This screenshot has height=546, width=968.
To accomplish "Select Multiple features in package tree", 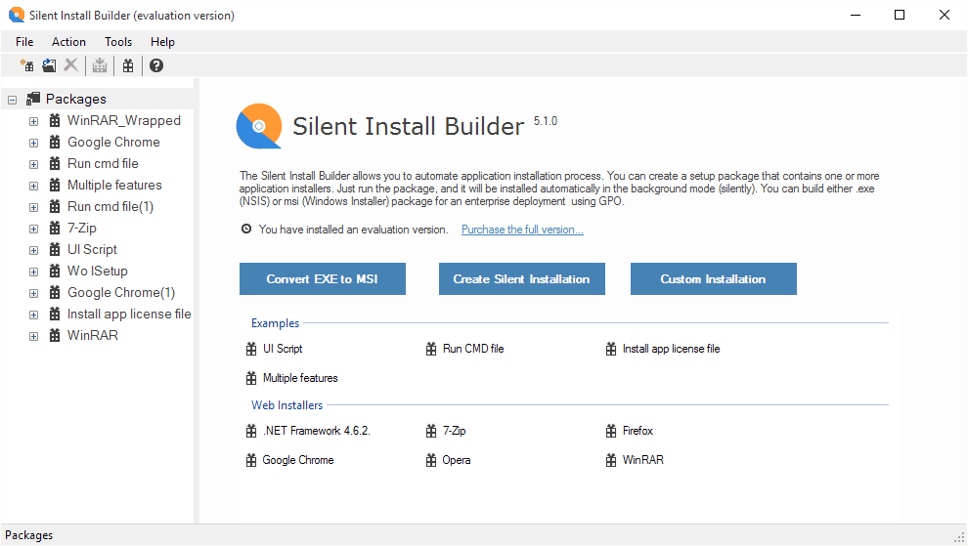I will click(x=114, y=186).
